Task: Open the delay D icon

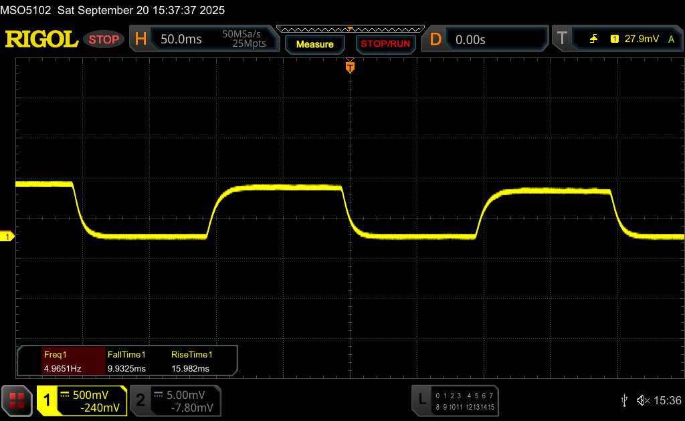Action: (x=435, y=39)
